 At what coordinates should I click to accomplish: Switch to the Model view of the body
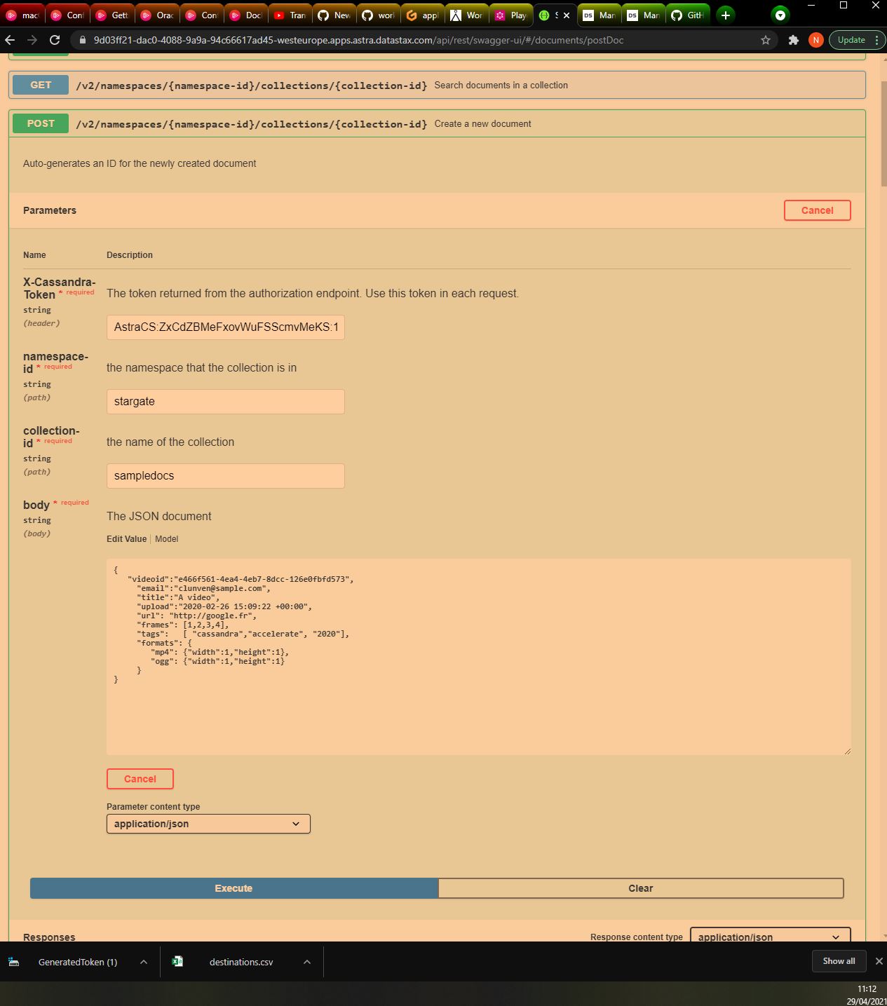point(167,538)
